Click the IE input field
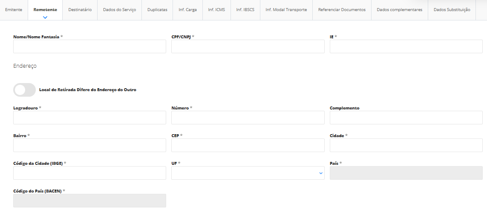Image resolution: width=487 pixels, height=210 pixels. [x=406, y=46]
